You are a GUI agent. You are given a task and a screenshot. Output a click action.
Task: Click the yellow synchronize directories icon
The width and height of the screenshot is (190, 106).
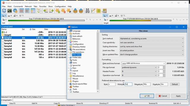[x=99, y=11]
